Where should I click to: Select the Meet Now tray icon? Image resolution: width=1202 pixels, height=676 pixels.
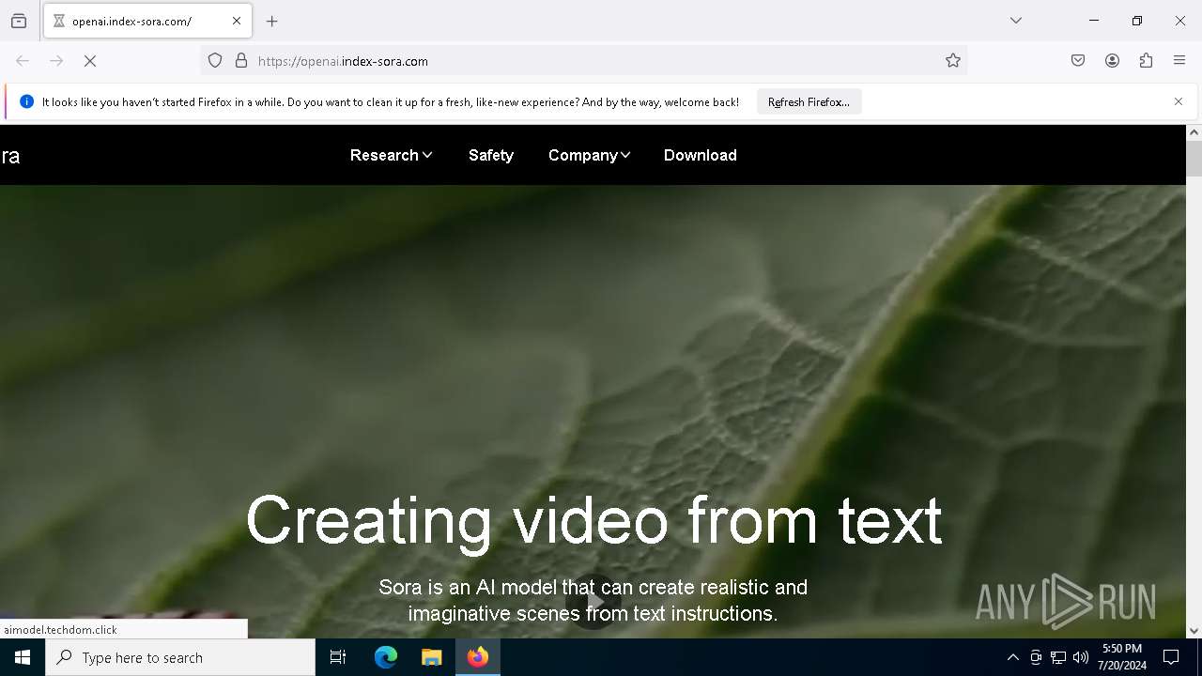pos(1036,658)
